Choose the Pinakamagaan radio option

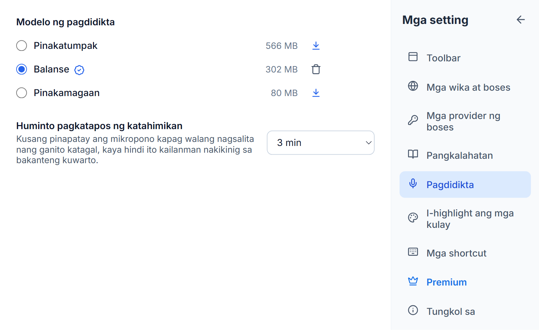tap(22, 93)
